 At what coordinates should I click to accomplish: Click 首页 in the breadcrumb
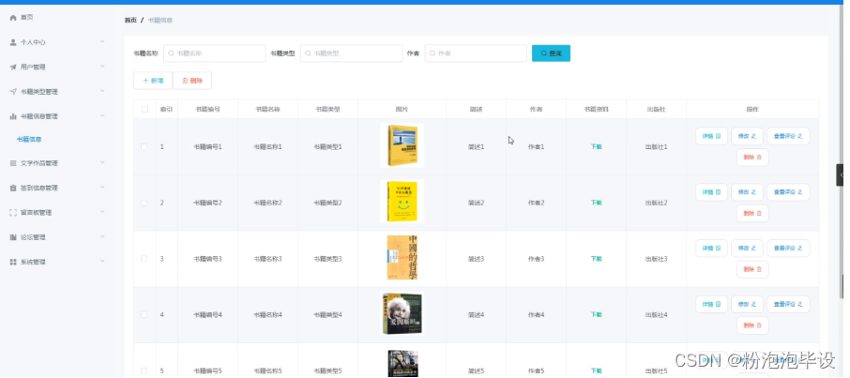[x=130, y=21]
